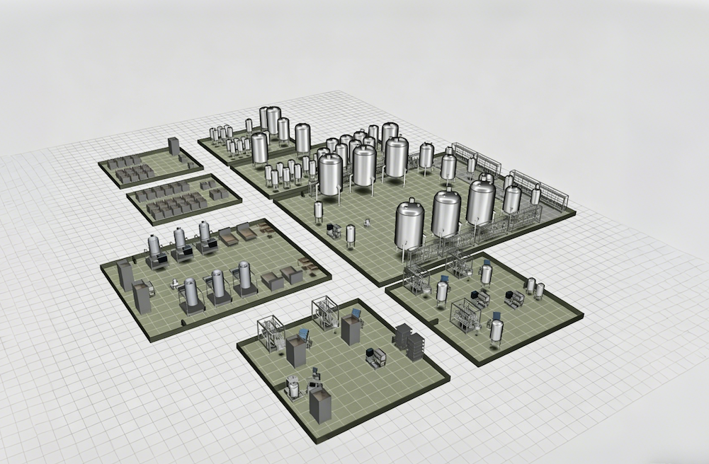Click the largest tank in the front row of three

(481, 202)
